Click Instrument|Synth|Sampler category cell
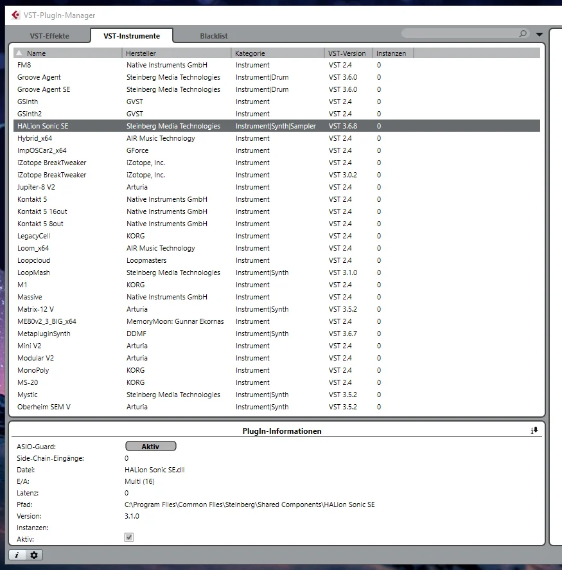Viewport: 562px width, 570px height. click(x=276, y=126)
